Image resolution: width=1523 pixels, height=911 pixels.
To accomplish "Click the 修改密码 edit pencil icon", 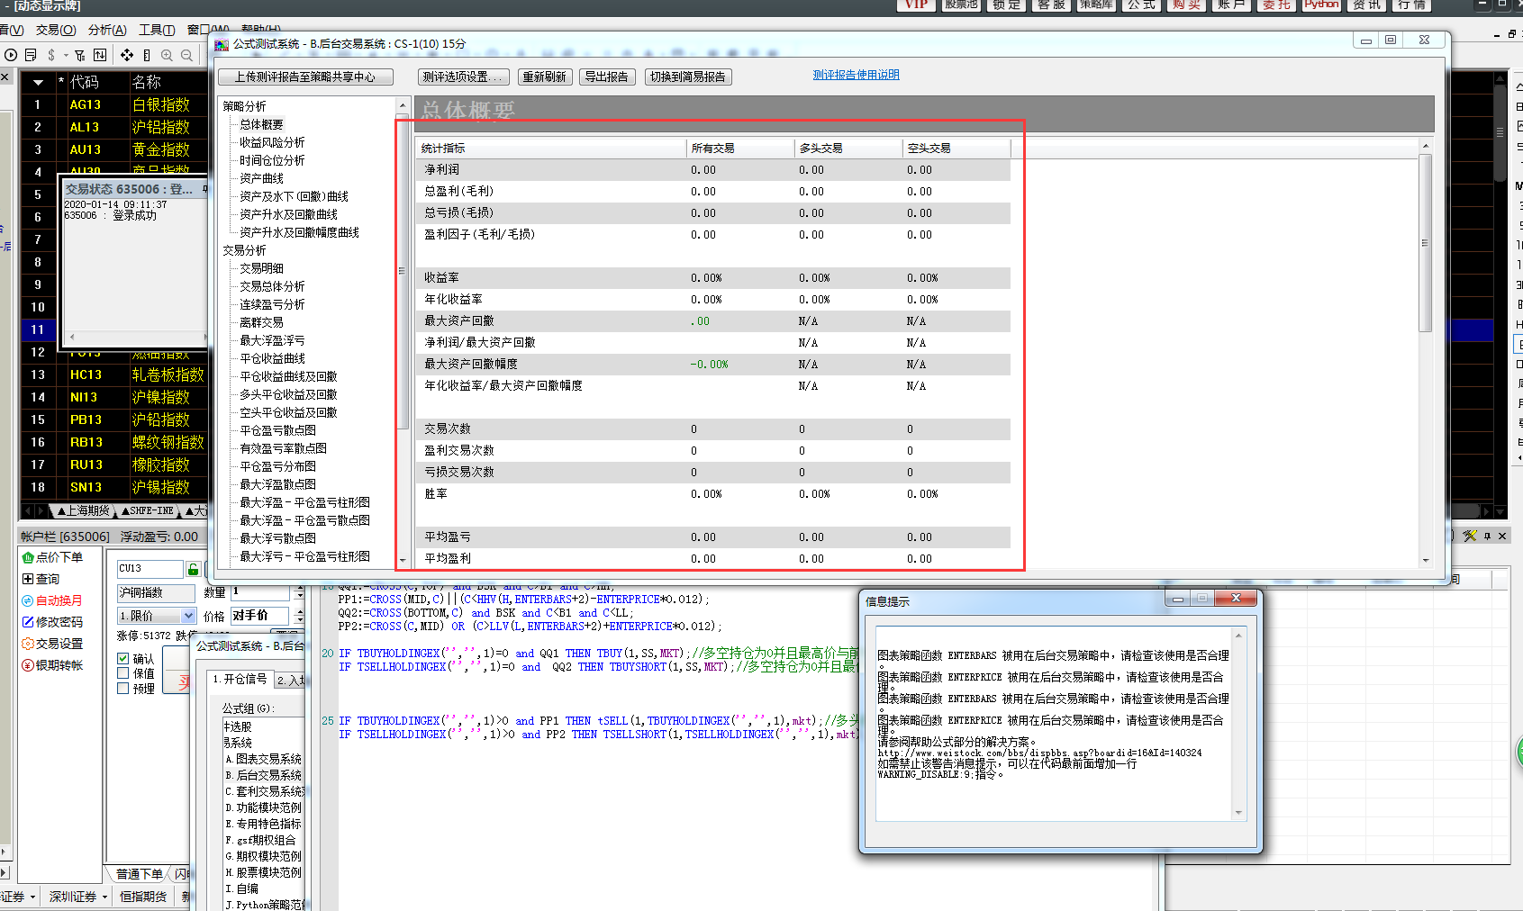I will click(28, 622).
